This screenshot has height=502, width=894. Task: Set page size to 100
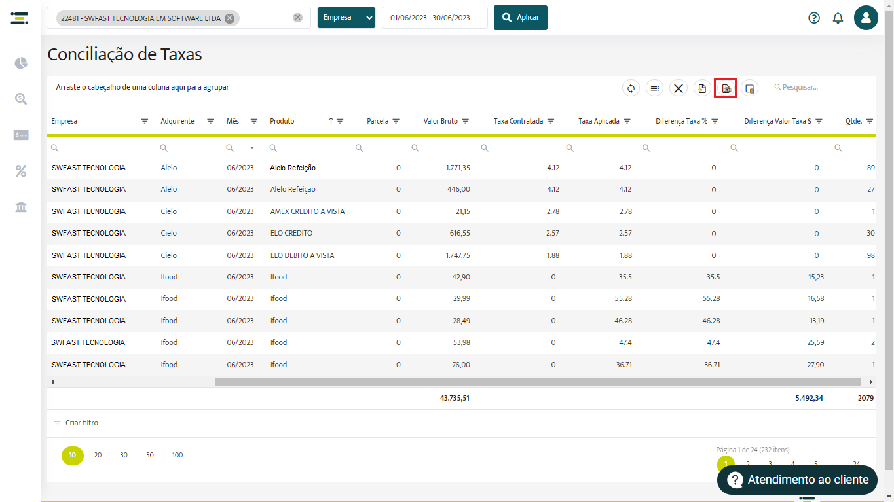tap(177, 455)
